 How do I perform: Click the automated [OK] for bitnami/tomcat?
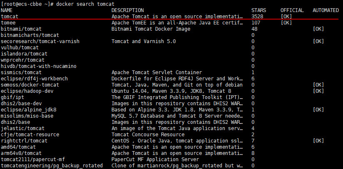(x=318, y=29)
